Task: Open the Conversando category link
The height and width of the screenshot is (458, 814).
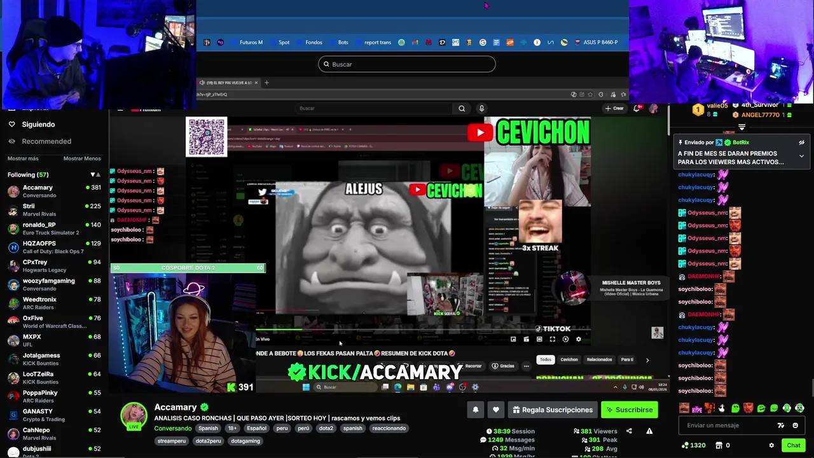Action: tap(172, 428)
